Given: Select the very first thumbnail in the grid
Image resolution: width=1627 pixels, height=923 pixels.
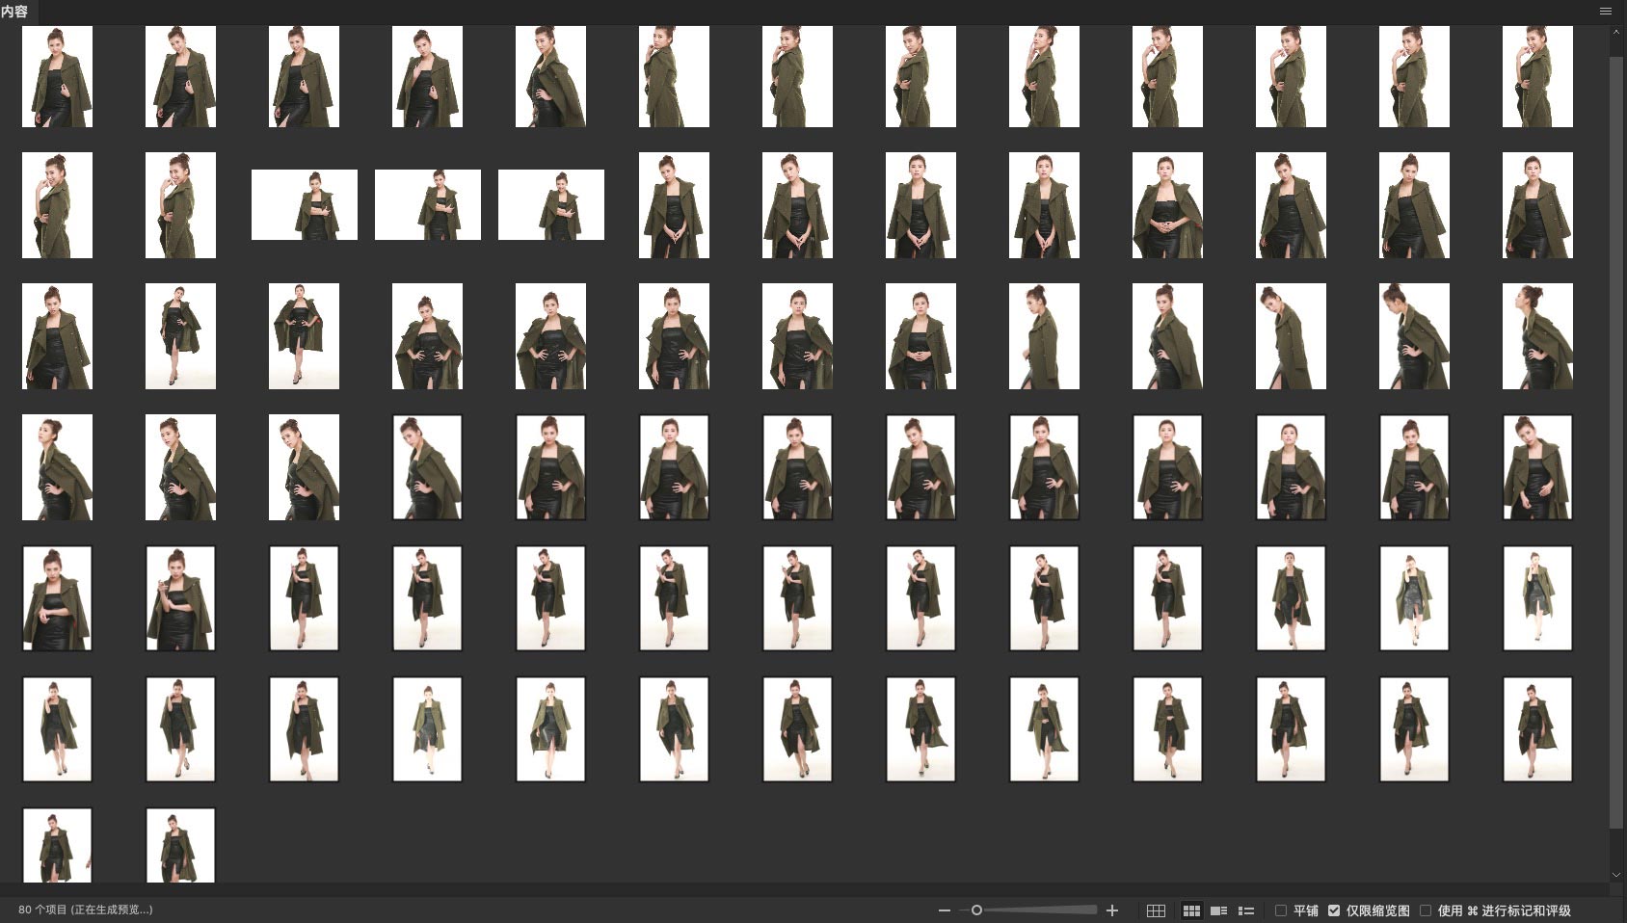Looking at the screenshot, I should point(57,77).
